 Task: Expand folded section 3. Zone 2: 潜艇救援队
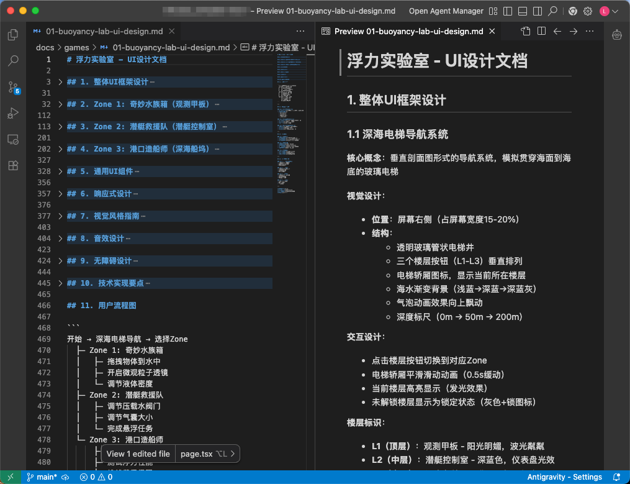click(60, 127)
